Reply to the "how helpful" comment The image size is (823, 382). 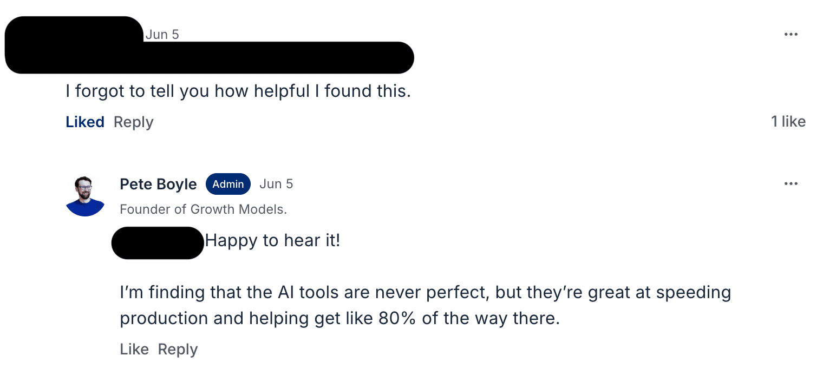pyautogui.click(x=134, y=122)
